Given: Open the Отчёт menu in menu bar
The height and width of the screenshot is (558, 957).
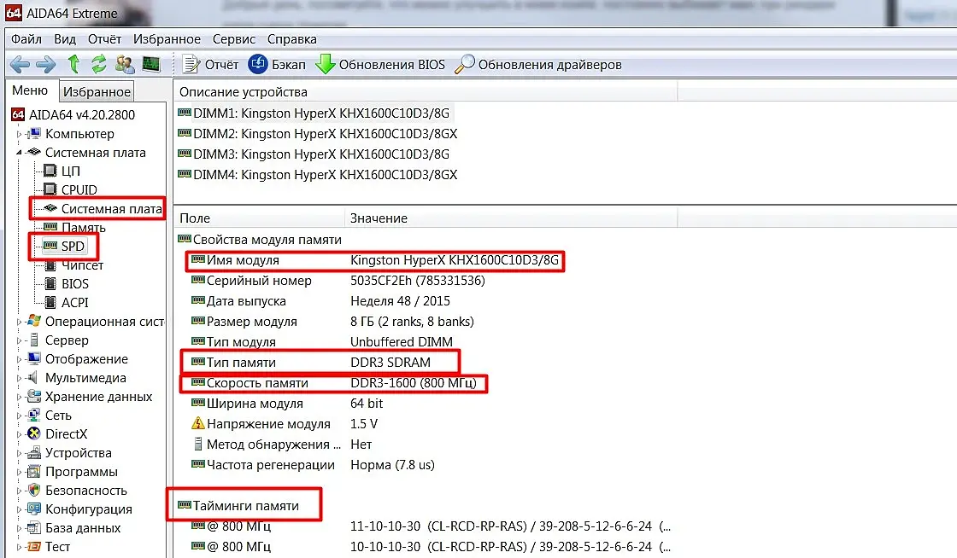Looking at the screenshot, I should click(104, 39).
